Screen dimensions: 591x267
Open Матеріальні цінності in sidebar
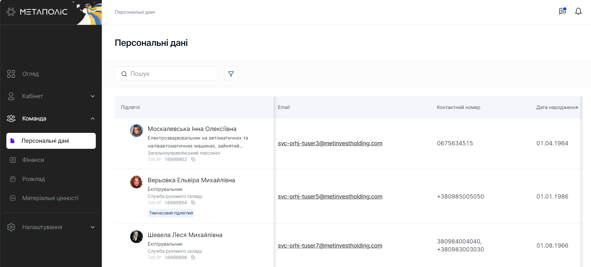50,198
